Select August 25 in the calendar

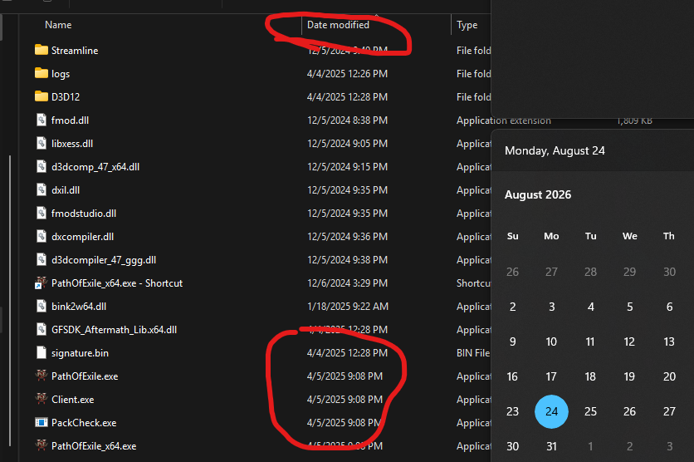(x=590, y=411)
